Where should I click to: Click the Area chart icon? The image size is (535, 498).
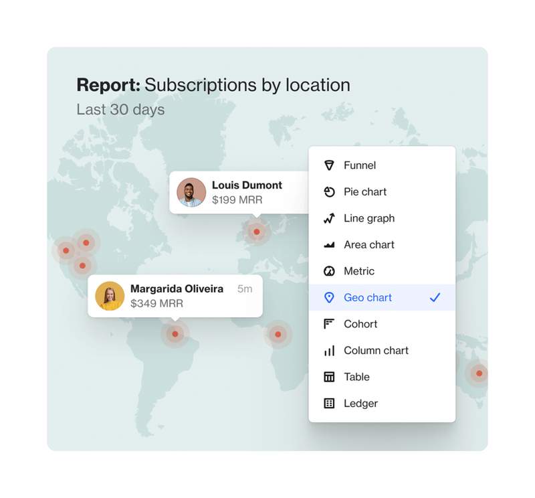pyautogui.click(x=330, y=245)
